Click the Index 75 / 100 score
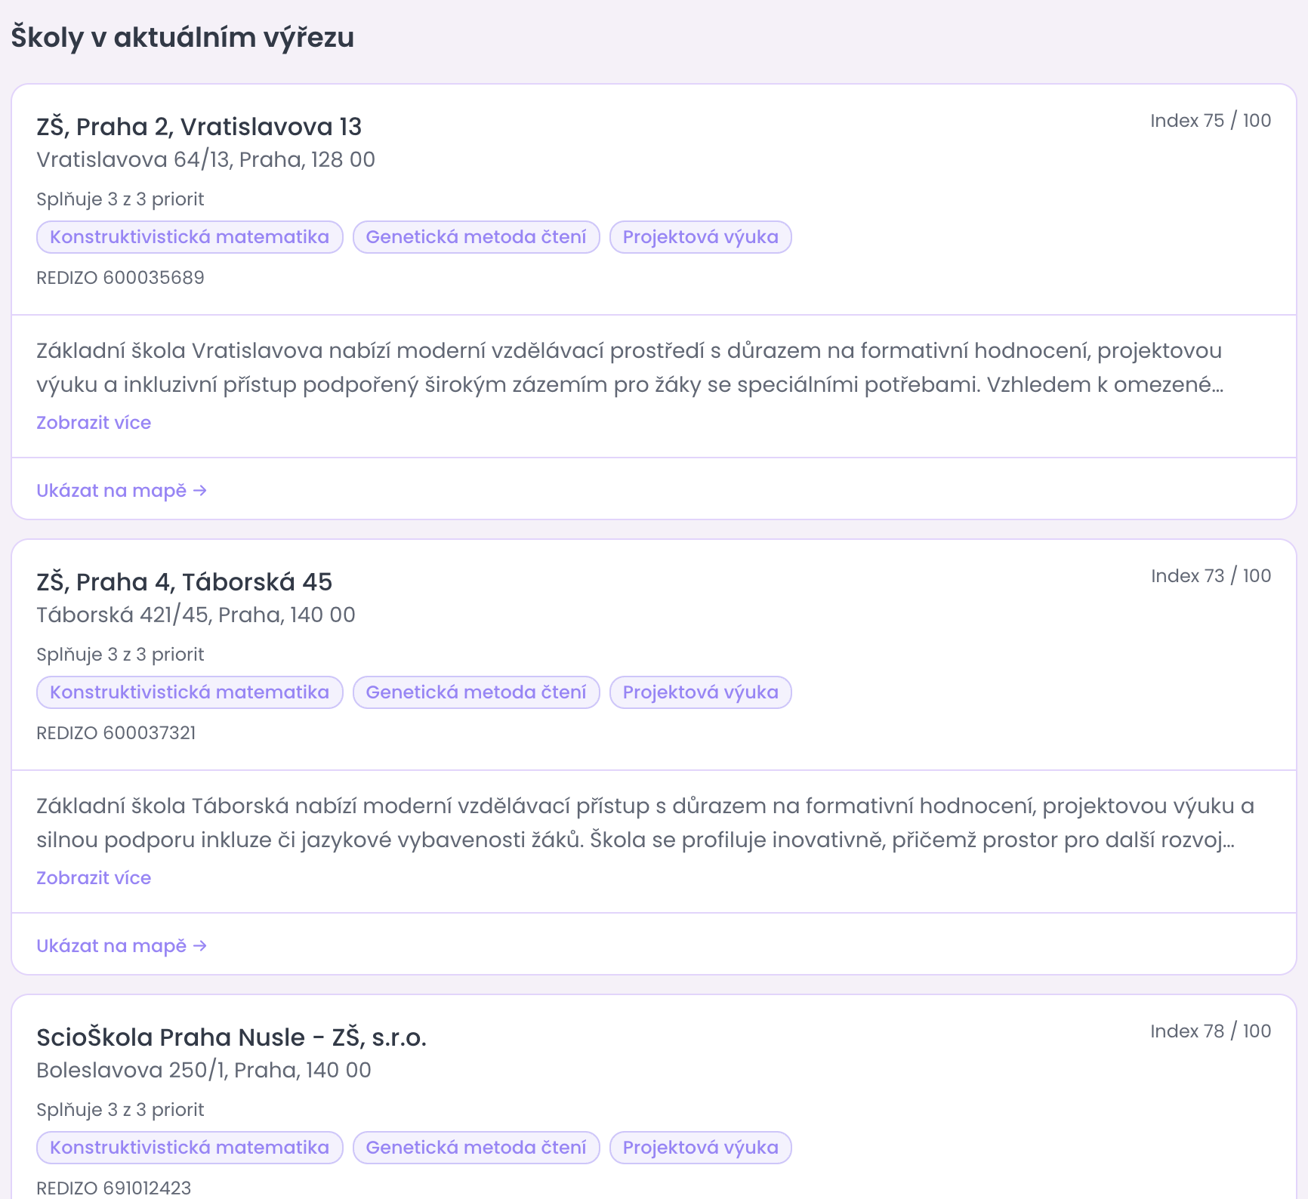 1211,121
